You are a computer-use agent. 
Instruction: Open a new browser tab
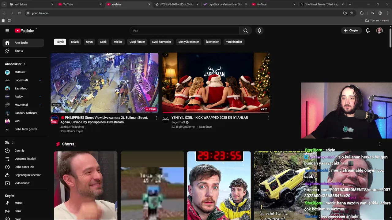[x=350, y=4]
